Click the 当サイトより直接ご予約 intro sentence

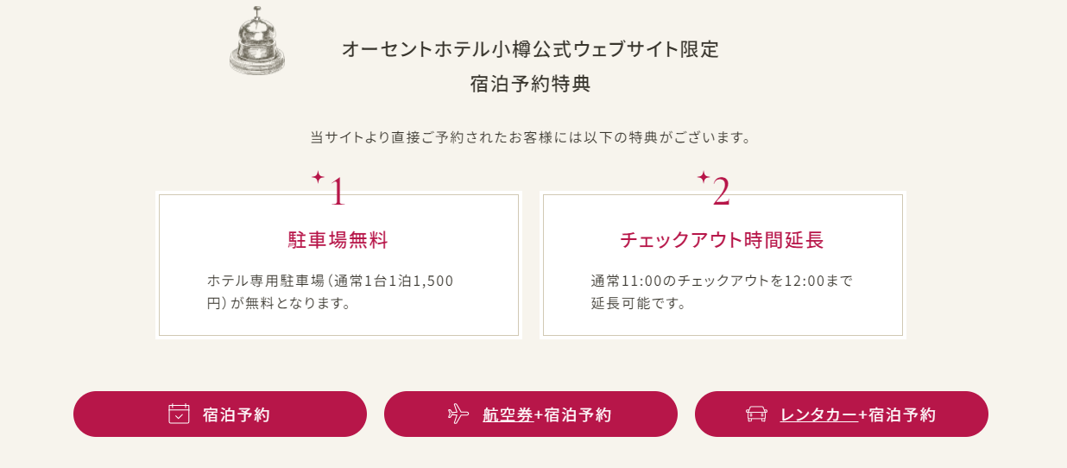click(x=530, y=137)
